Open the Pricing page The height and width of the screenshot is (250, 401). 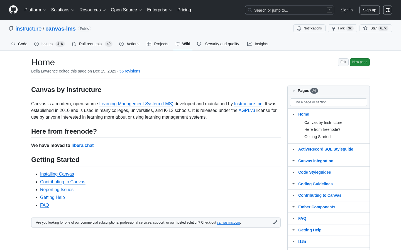click(184, 10)
